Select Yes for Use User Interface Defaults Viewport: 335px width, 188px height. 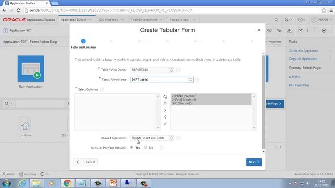131,147
